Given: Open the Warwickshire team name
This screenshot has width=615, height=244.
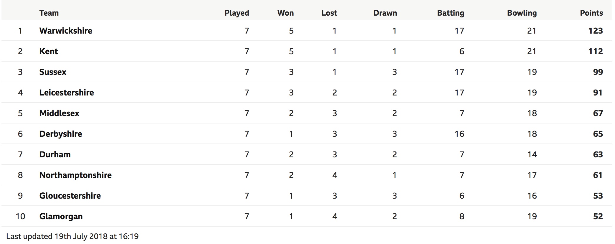Looking at the screenshot, I should click(66, 31).
